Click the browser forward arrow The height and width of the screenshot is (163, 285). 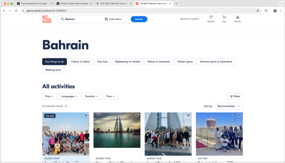10,11
